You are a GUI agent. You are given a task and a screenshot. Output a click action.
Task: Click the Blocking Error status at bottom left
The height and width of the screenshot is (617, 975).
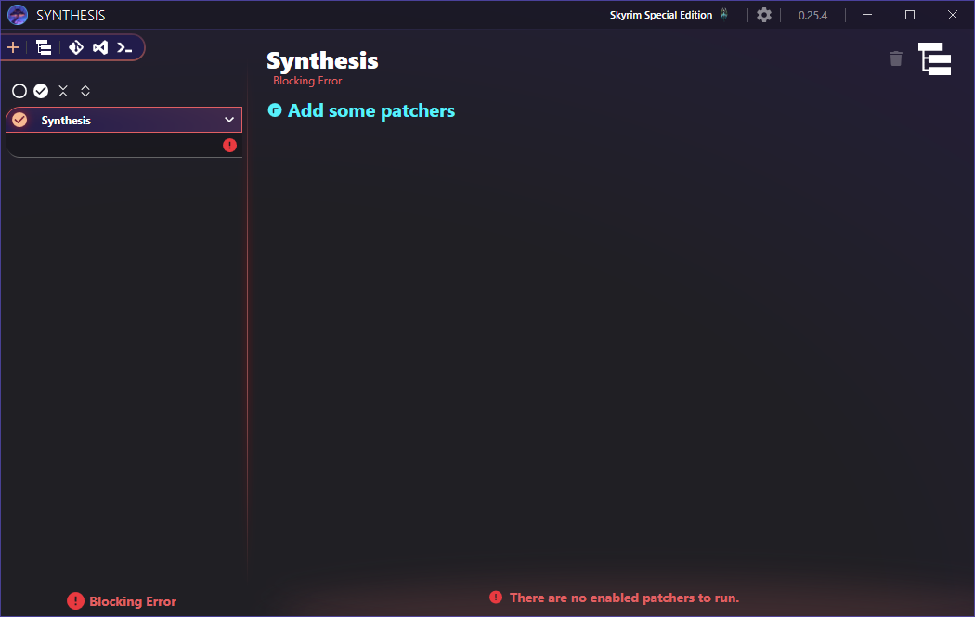pyautogui.click(x=122, y=601)
